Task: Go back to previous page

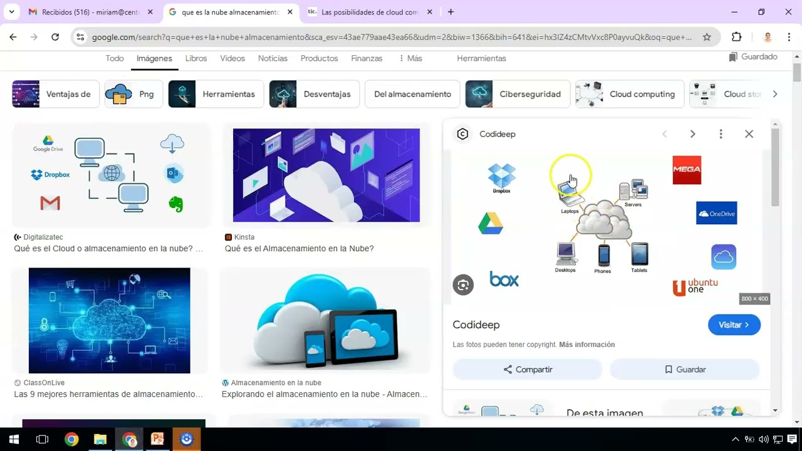Action: pos(13,37)
